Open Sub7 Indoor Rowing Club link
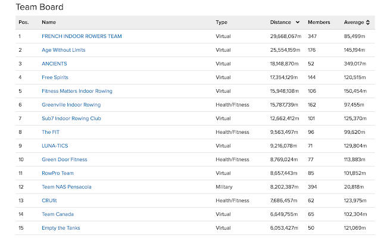This screenshot has width=381, height=238. pyautogui.click(x=71, y=118)
